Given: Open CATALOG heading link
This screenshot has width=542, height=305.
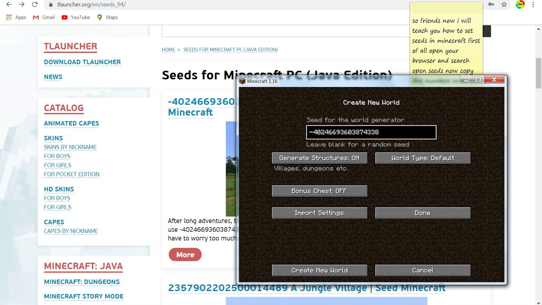Looking at the screenshot, I should (64, 108).
